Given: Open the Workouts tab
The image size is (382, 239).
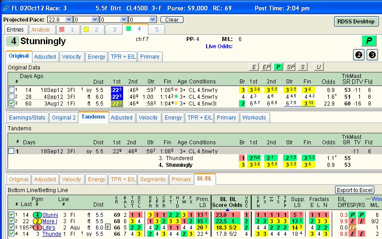Looking at the screenshot, I should (254, 117).
